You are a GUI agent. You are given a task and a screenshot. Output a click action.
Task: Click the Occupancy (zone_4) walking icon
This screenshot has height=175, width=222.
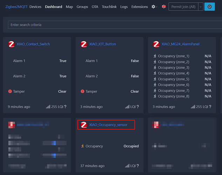pos(155,73)
